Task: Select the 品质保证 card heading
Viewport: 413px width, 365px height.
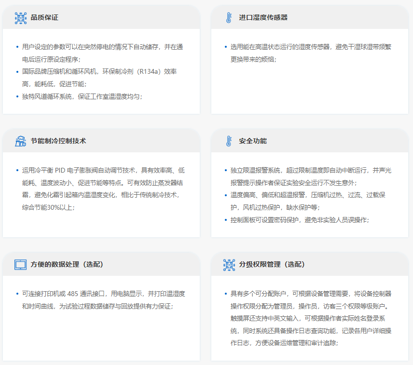Action: pos(44,18)
